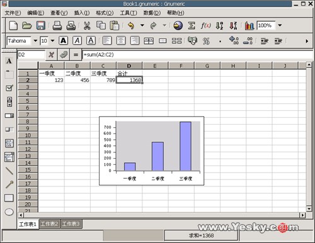Toggle bold text formatting
315x243 pixels.
pos(63,40)
